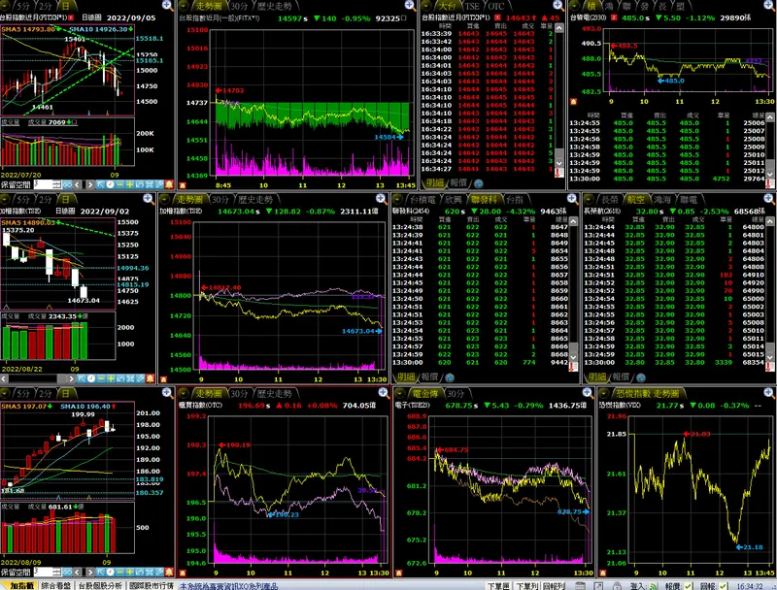This screenshot has height=590, width=777.
Task: Open the 綜合看盤 bottom workspace tab
Action: [56, 585]
